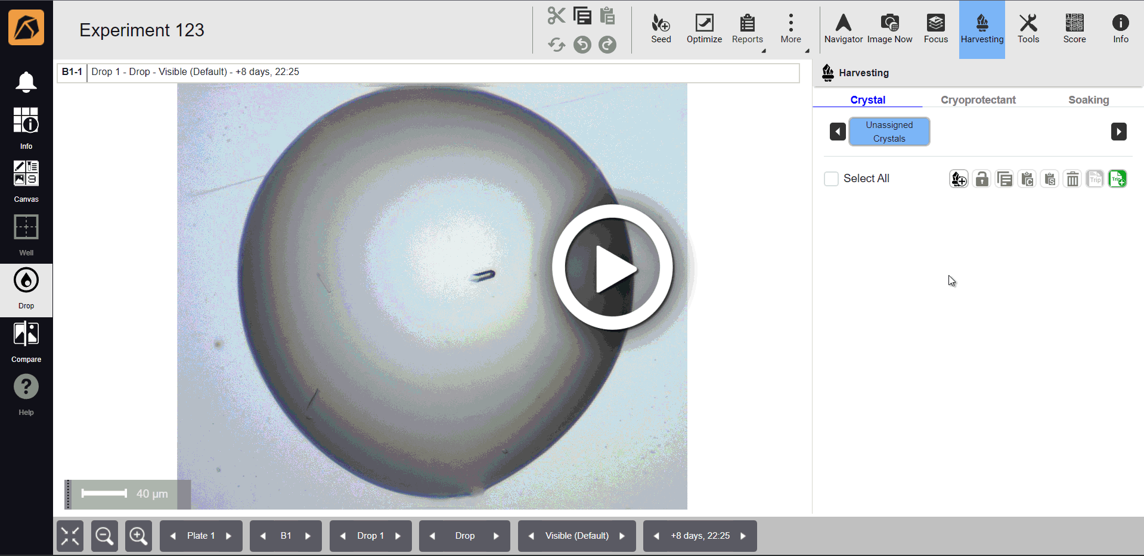The height and width of the screenshot is (556, 1144).
Task: Click the trash delete icon in Harvesting panel
Action: pyautogui.click(x=1072, y=179)
